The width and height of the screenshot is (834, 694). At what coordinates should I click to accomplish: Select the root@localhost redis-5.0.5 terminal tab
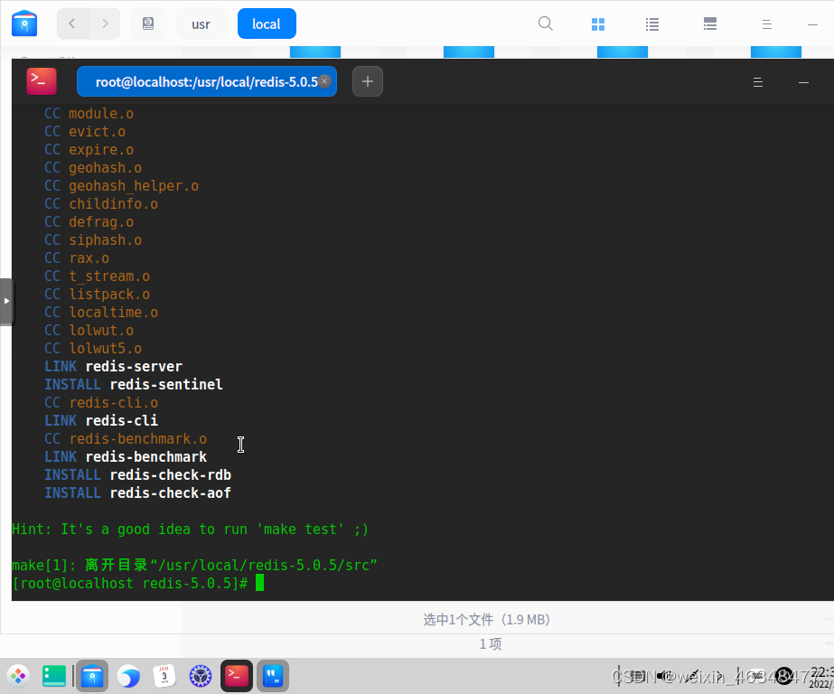pos(206,81)
